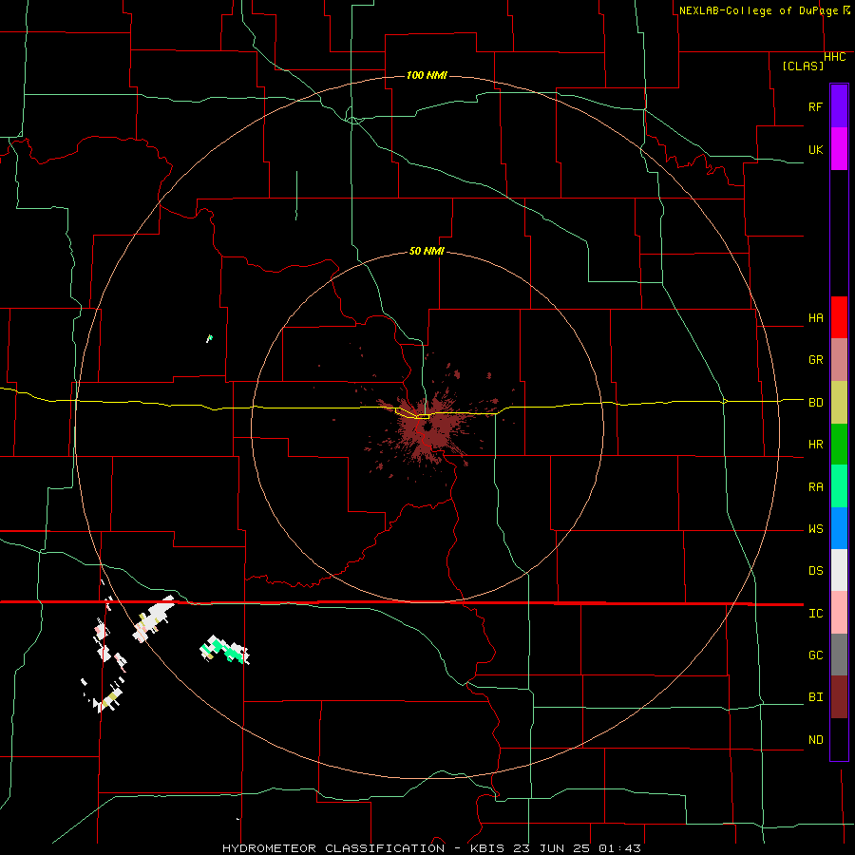The image size is (855, 855).
Task: Click the ND legend label
Action: click(816, 740)
